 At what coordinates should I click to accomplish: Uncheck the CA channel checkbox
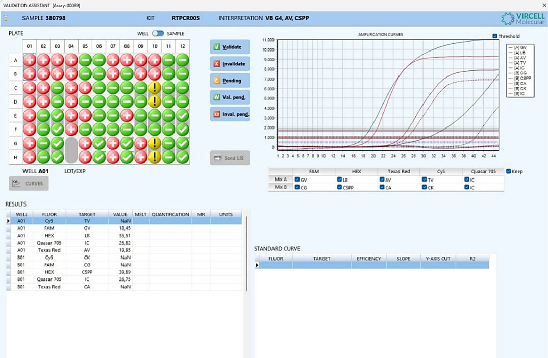pyautogui.click(x=382, y=187)
